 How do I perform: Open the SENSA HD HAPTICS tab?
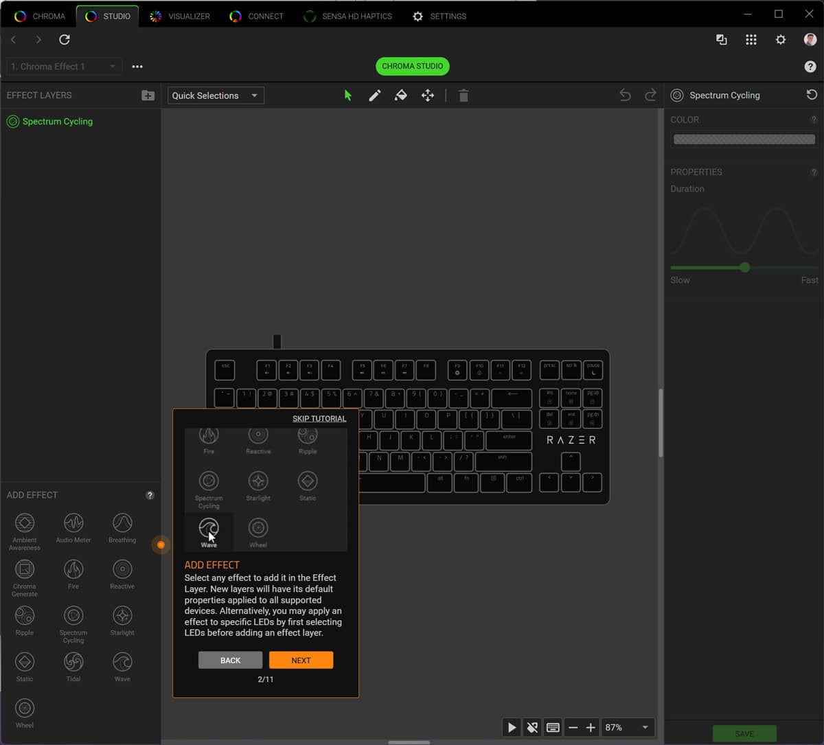348,16
